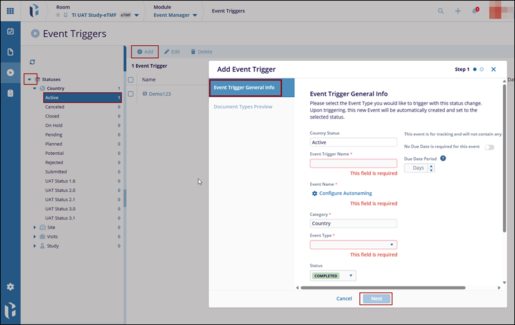This screenshot has width=515, height=325.
Task: Open the documents icon in left sidebar
Action: tap(10, 52)
